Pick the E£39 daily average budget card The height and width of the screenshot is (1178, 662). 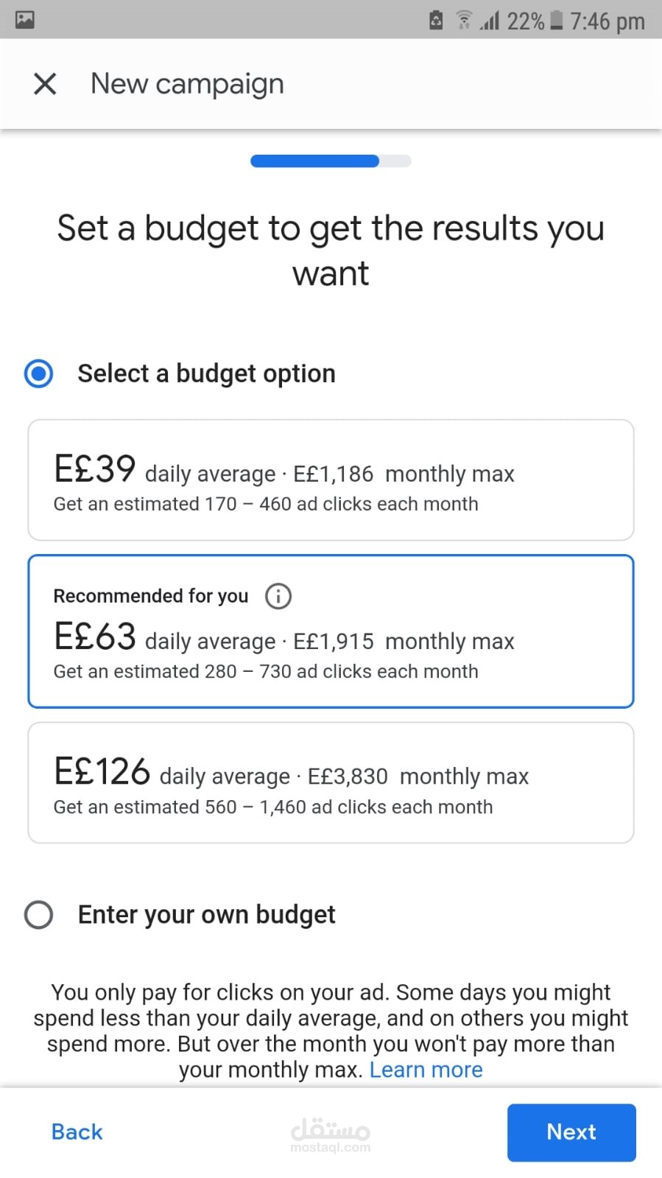tap(331, 480)
